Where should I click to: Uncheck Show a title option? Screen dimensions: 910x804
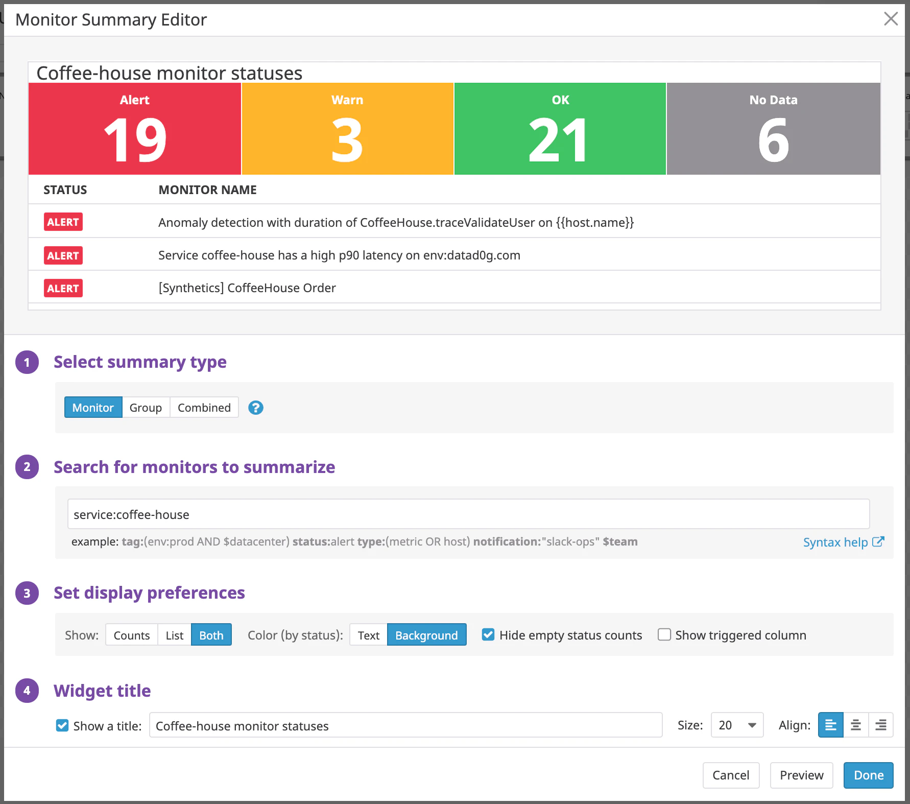[x=62, y=725]
